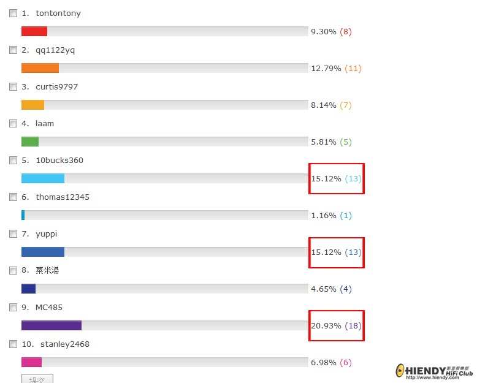
Task: Select the curtis9797 checkbox
Action: coord(13,87)
